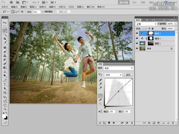Open the opacity slider arrow

click(175, 24)
